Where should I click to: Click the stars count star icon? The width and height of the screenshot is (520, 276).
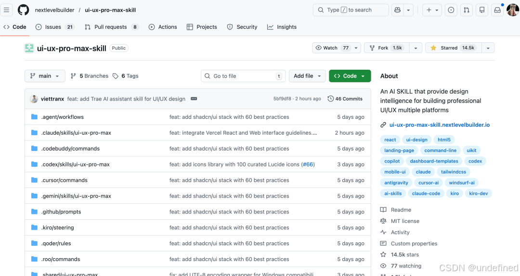383,254
